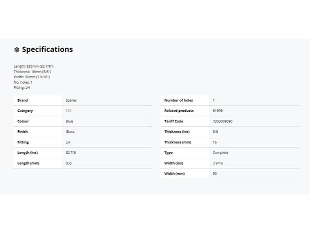310x233 pixels.
Task: Click the Number of holes label
Action: (x=178, y=100)
